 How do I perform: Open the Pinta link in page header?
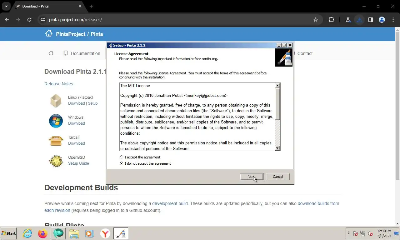coord(97,34)
